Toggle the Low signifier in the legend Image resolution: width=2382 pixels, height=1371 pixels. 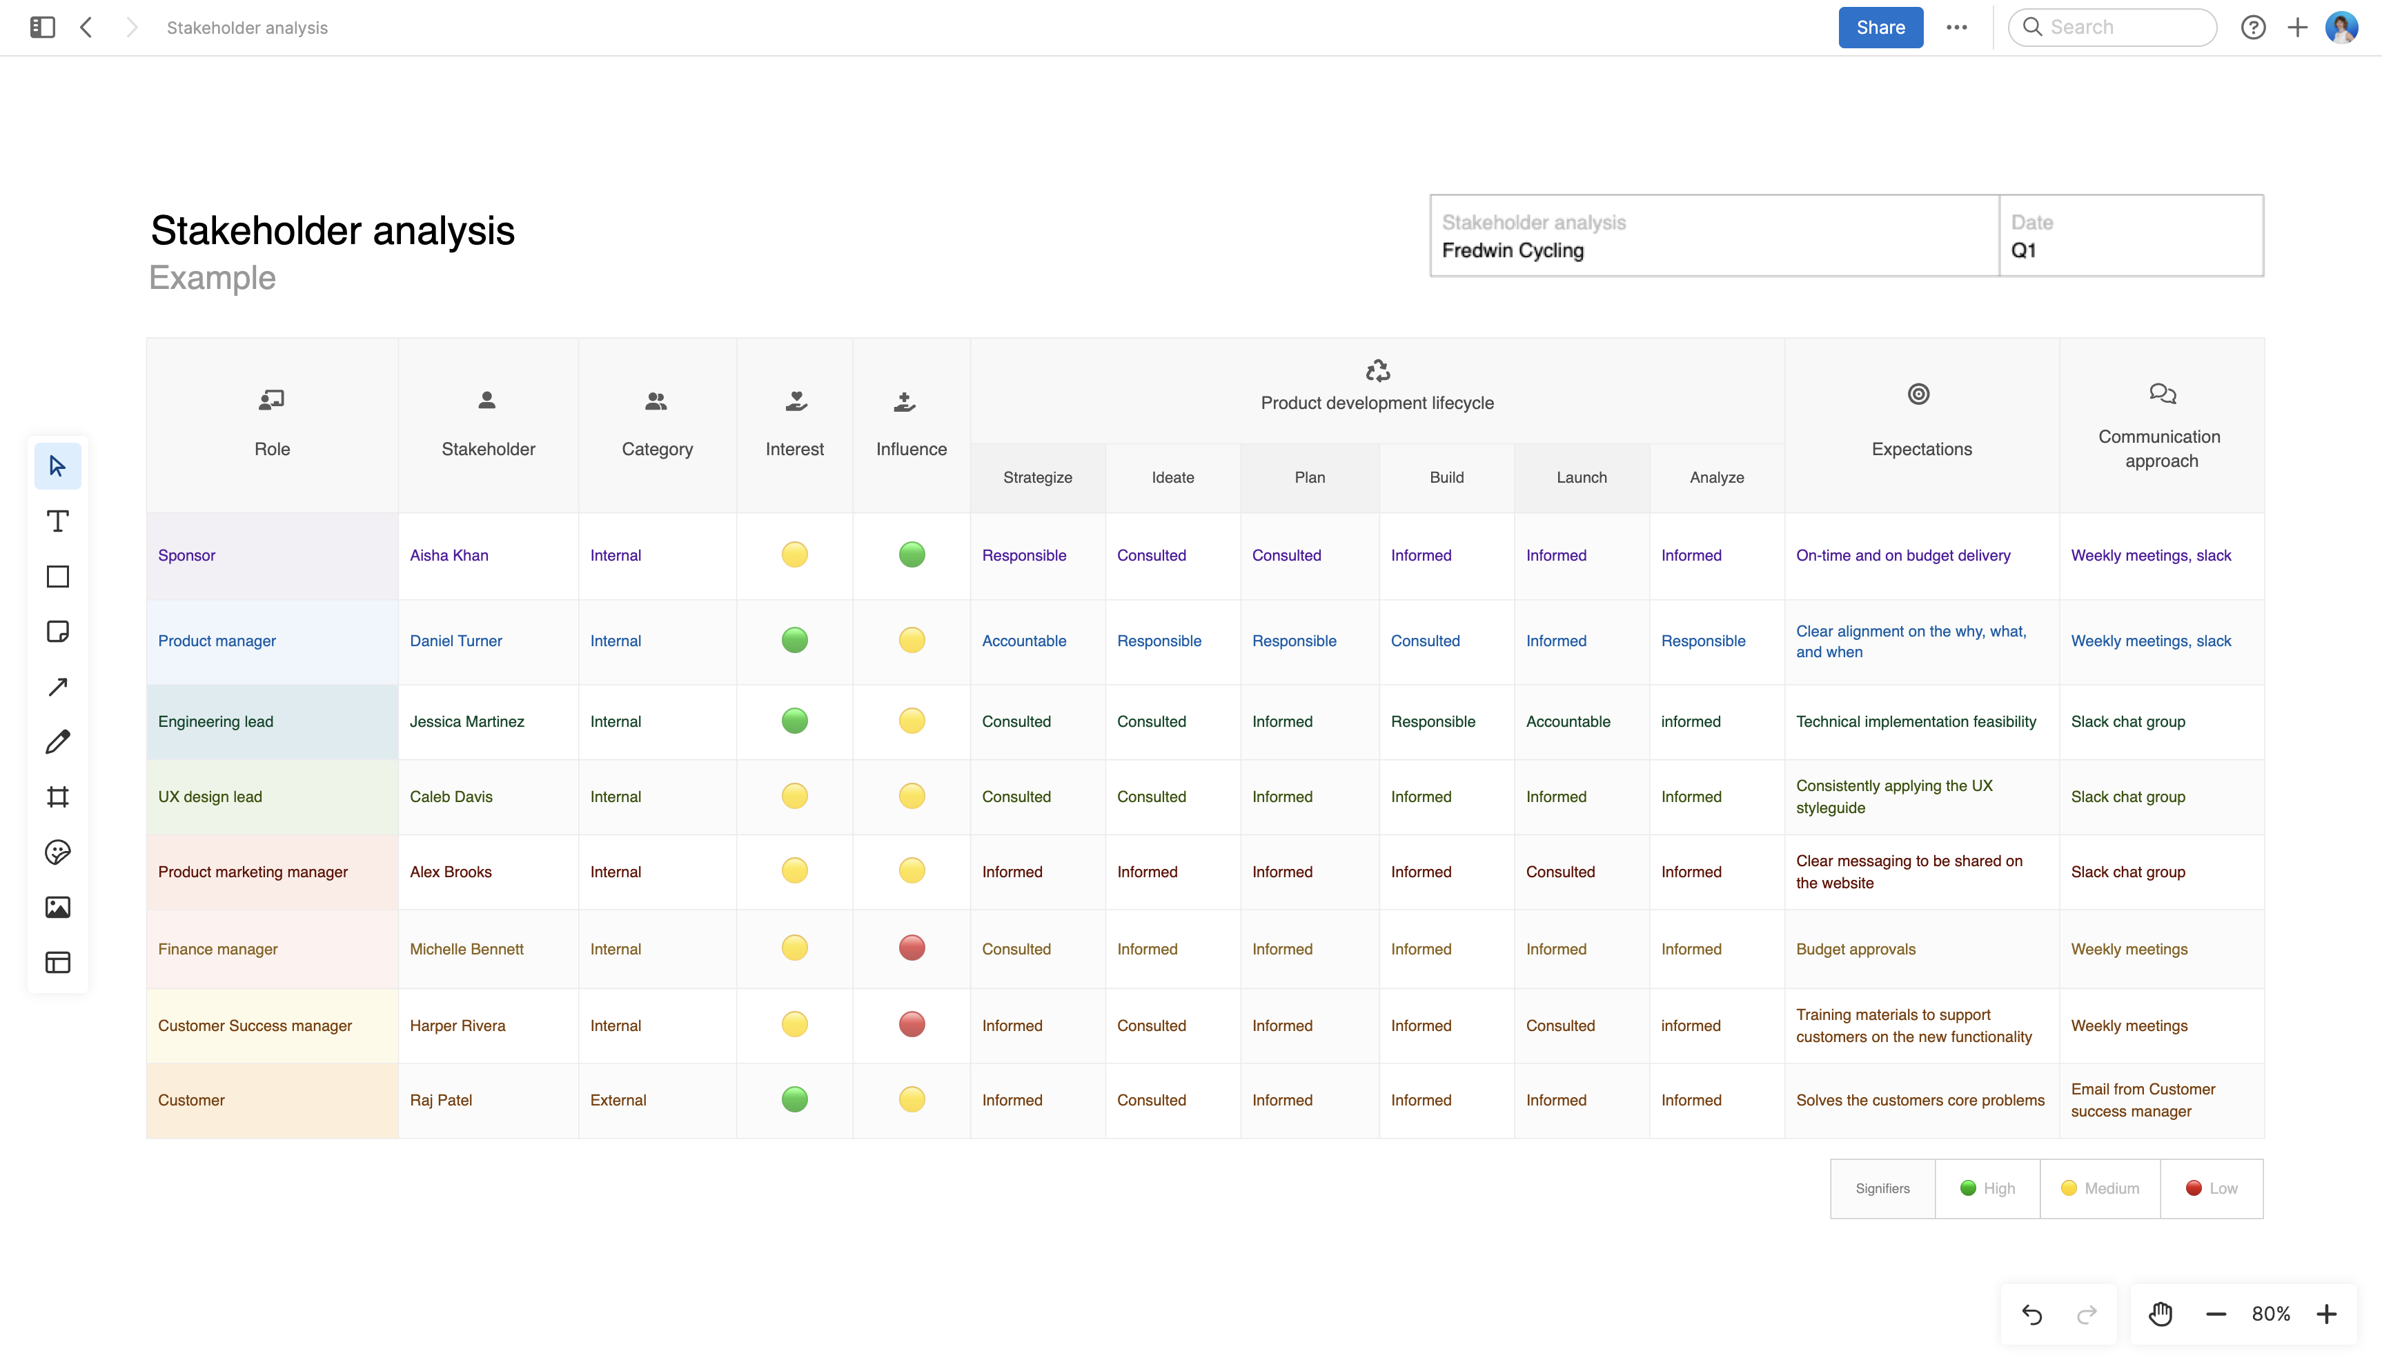coord(2211,1188)
